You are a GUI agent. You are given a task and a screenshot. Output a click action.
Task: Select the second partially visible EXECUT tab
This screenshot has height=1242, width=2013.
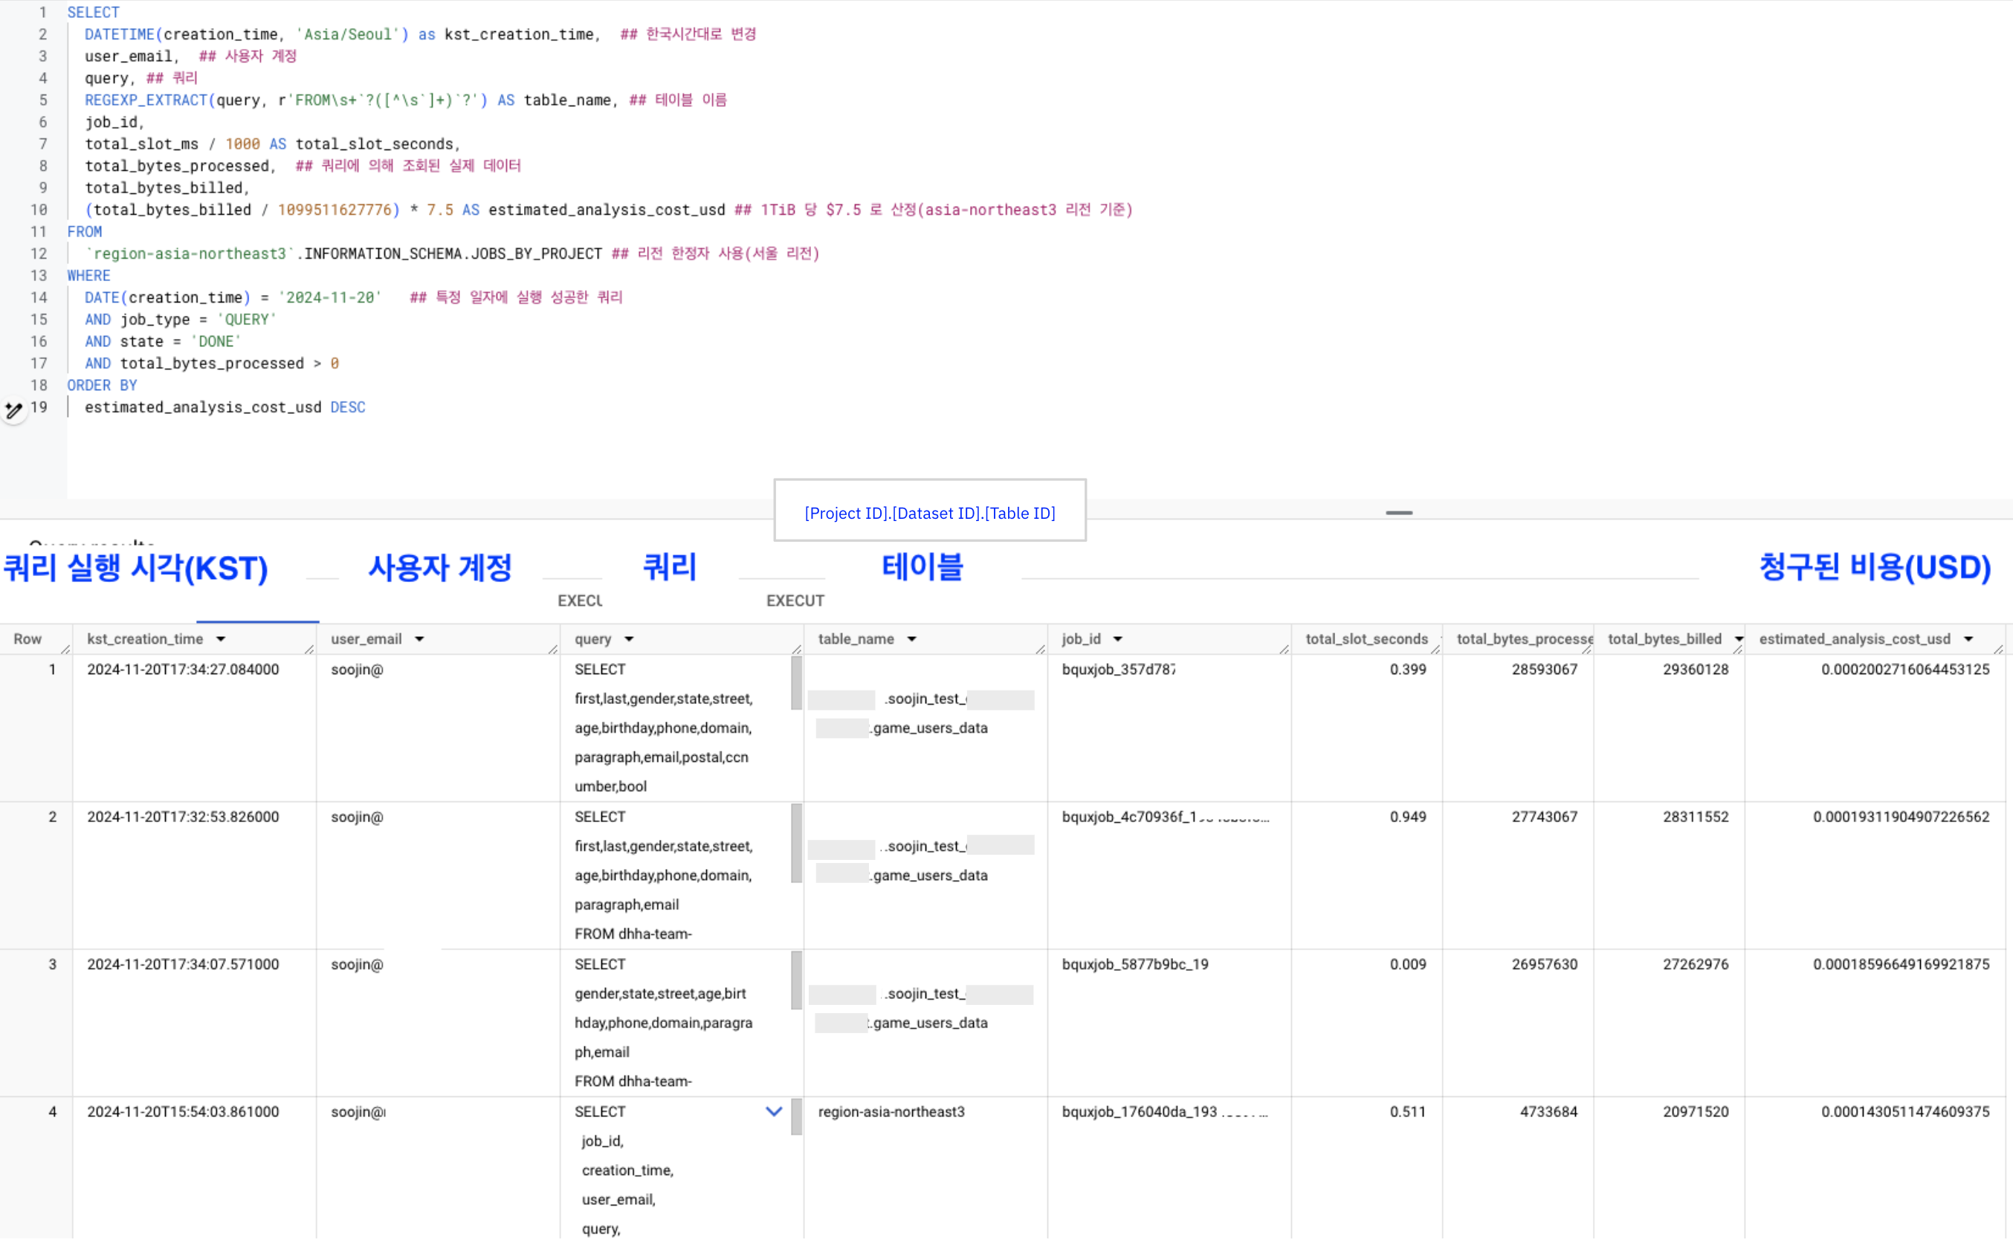(794, 601)
